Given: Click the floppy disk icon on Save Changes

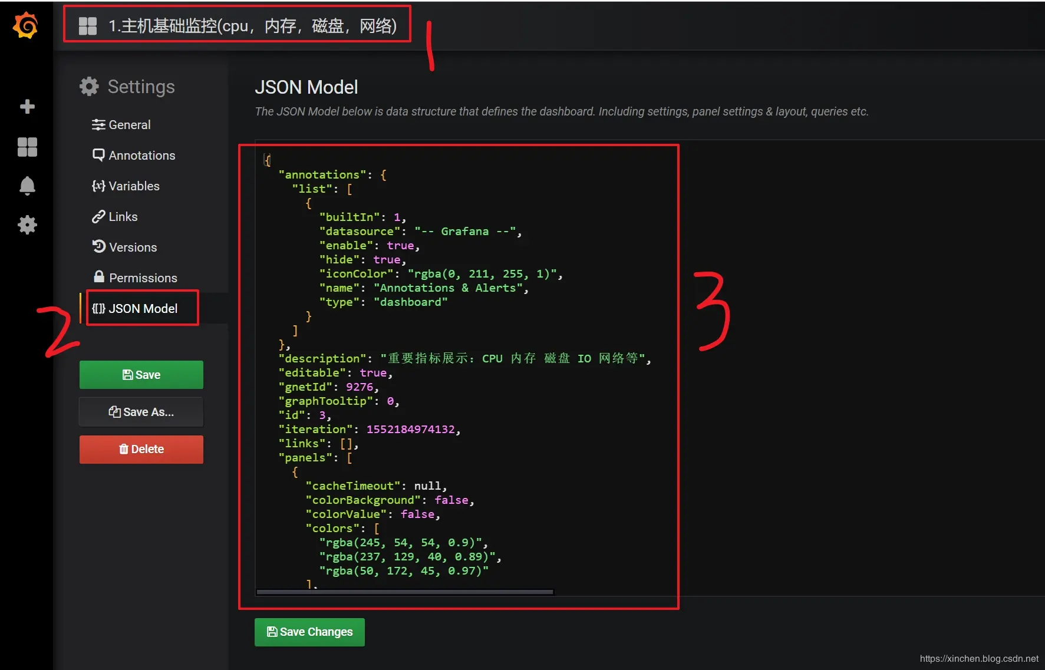Looking at the screenshot, I should [x=272, y=632].
